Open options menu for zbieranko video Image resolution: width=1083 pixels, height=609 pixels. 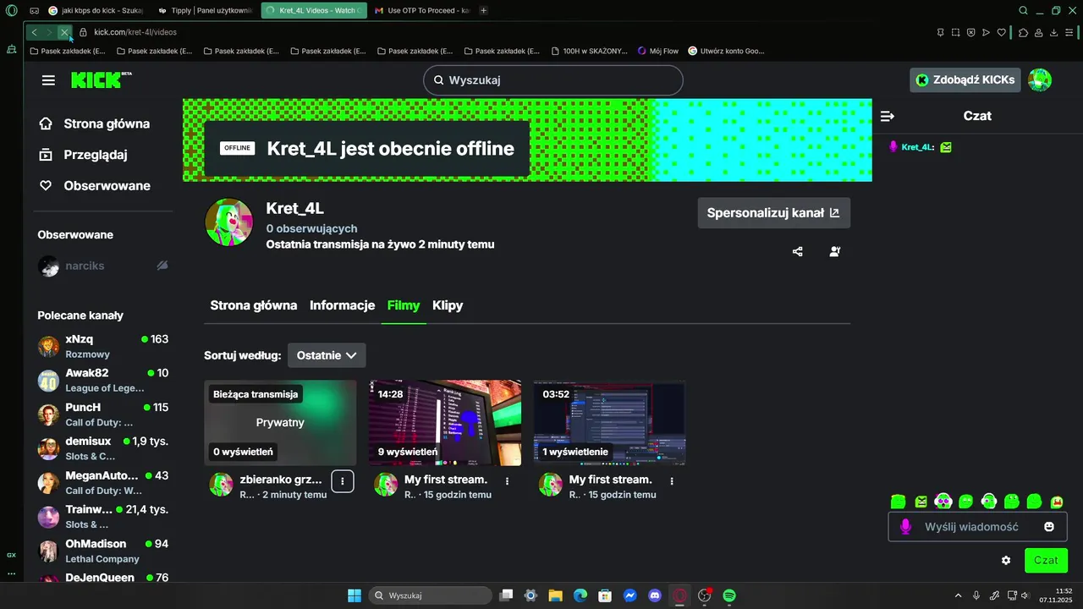[343, 480]
